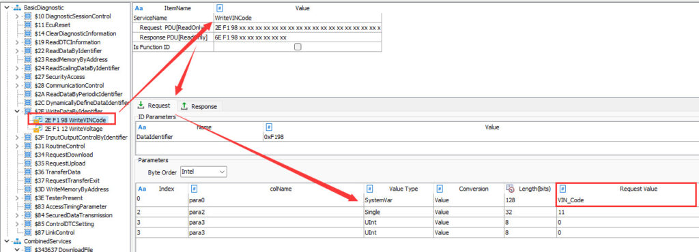
Task: Click the # icon in Request Value header
Action: 562,189
